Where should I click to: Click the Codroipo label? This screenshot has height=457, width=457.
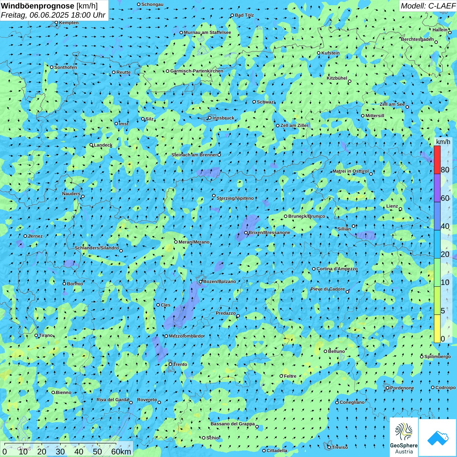tap(446, 387)
